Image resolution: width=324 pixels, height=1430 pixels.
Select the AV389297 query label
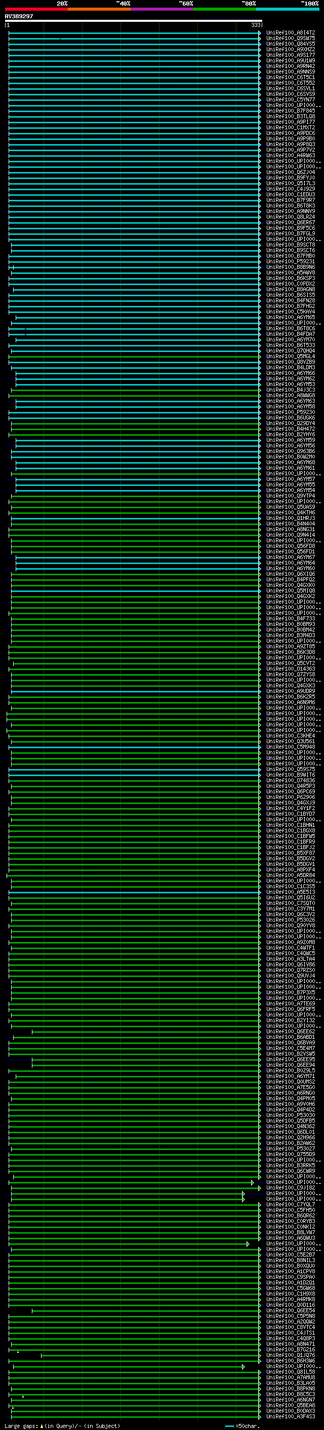[19, 17]
